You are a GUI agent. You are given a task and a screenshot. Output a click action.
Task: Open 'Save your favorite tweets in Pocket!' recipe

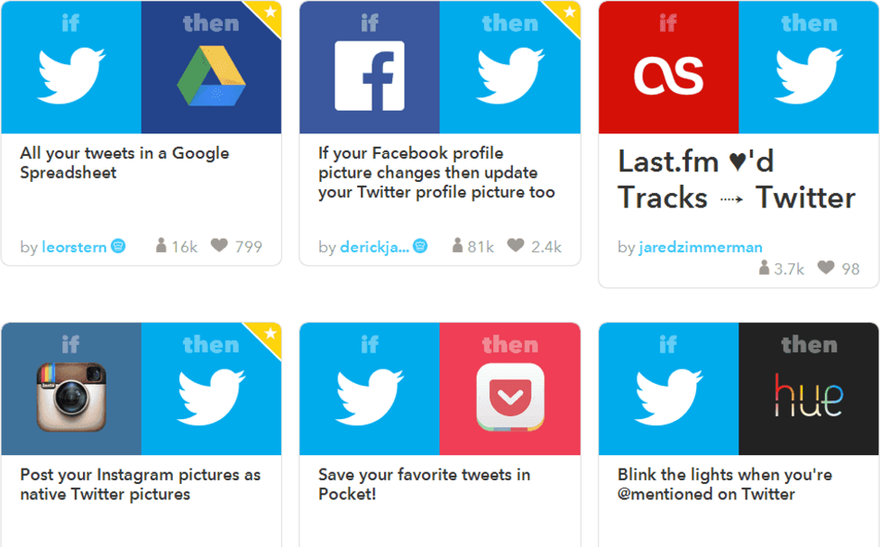click(x=425, y=484)
